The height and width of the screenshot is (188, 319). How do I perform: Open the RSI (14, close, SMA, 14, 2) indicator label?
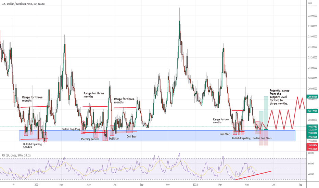coord(16,156)
